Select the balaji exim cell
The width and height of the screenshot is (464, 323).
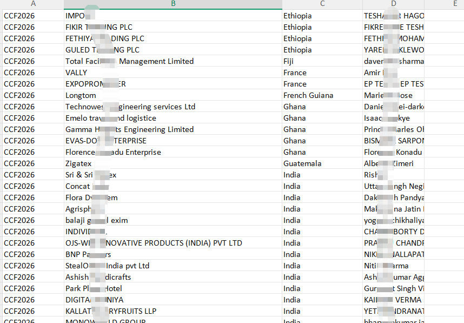coord(173,220)
